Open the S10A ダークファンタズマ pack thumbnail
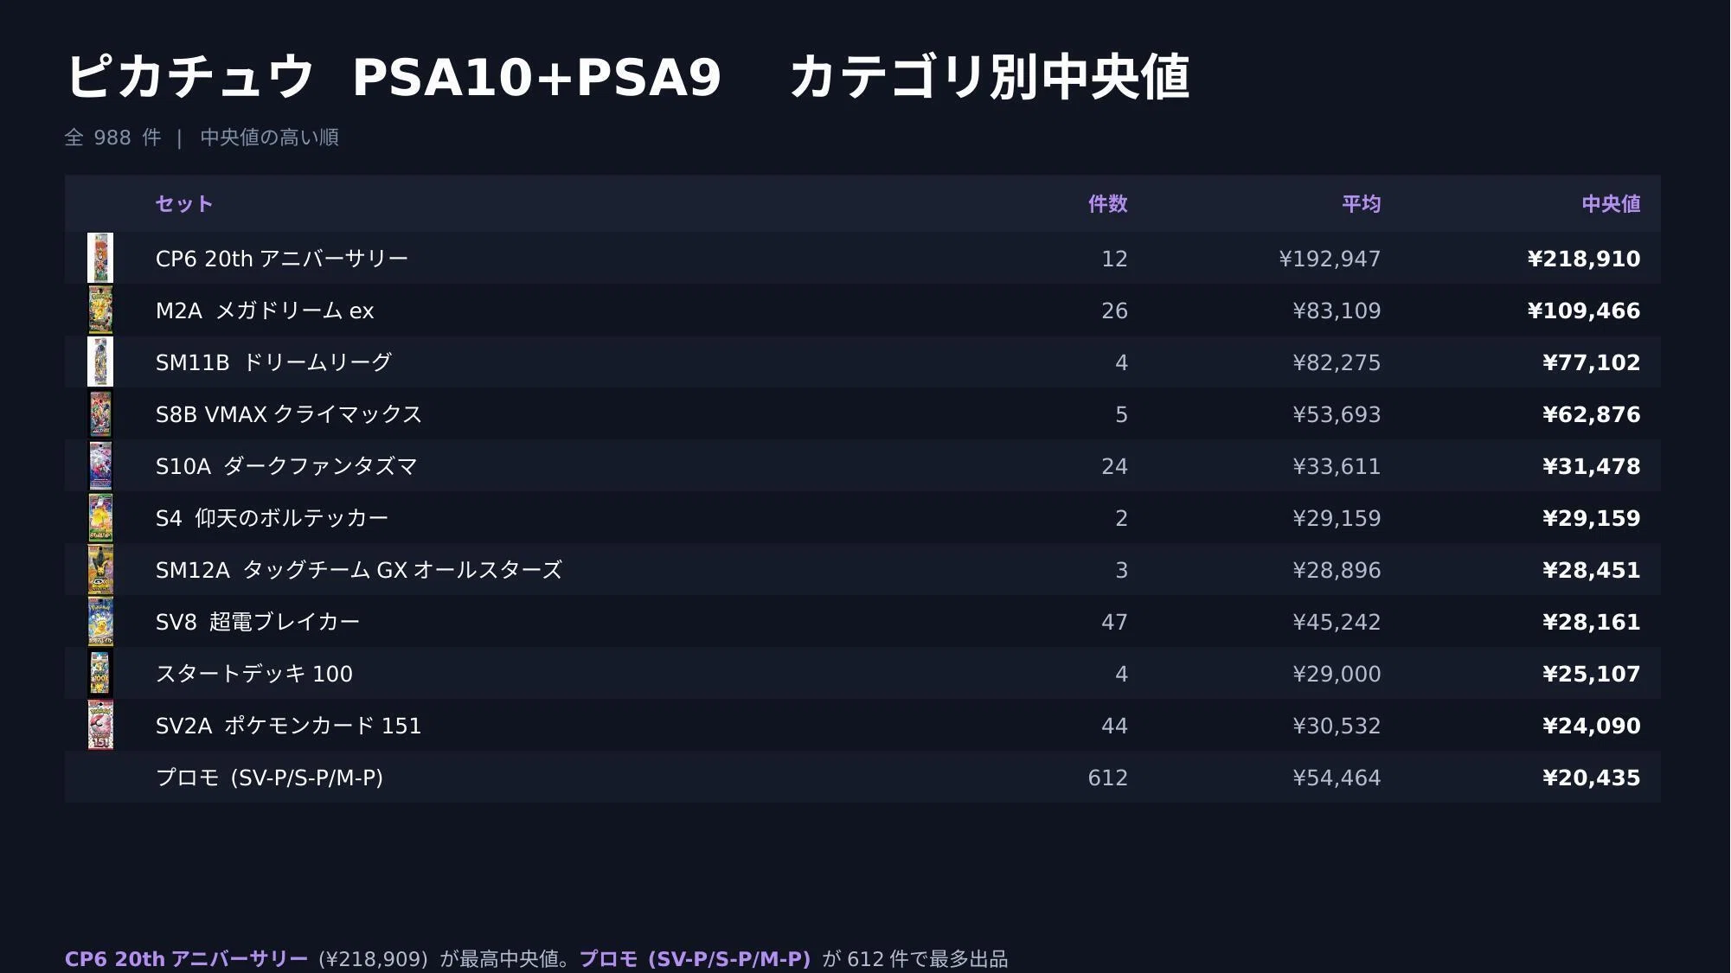Viewport: 1731px width, 973px height. 100,465
